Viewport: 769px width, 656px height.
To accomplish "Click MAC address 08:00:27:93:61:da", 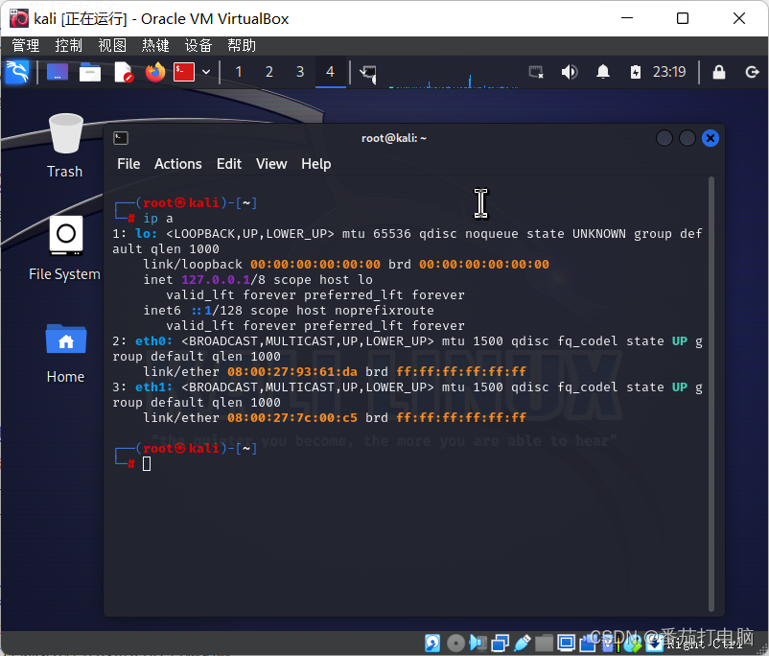I will (x=292, y=372).
